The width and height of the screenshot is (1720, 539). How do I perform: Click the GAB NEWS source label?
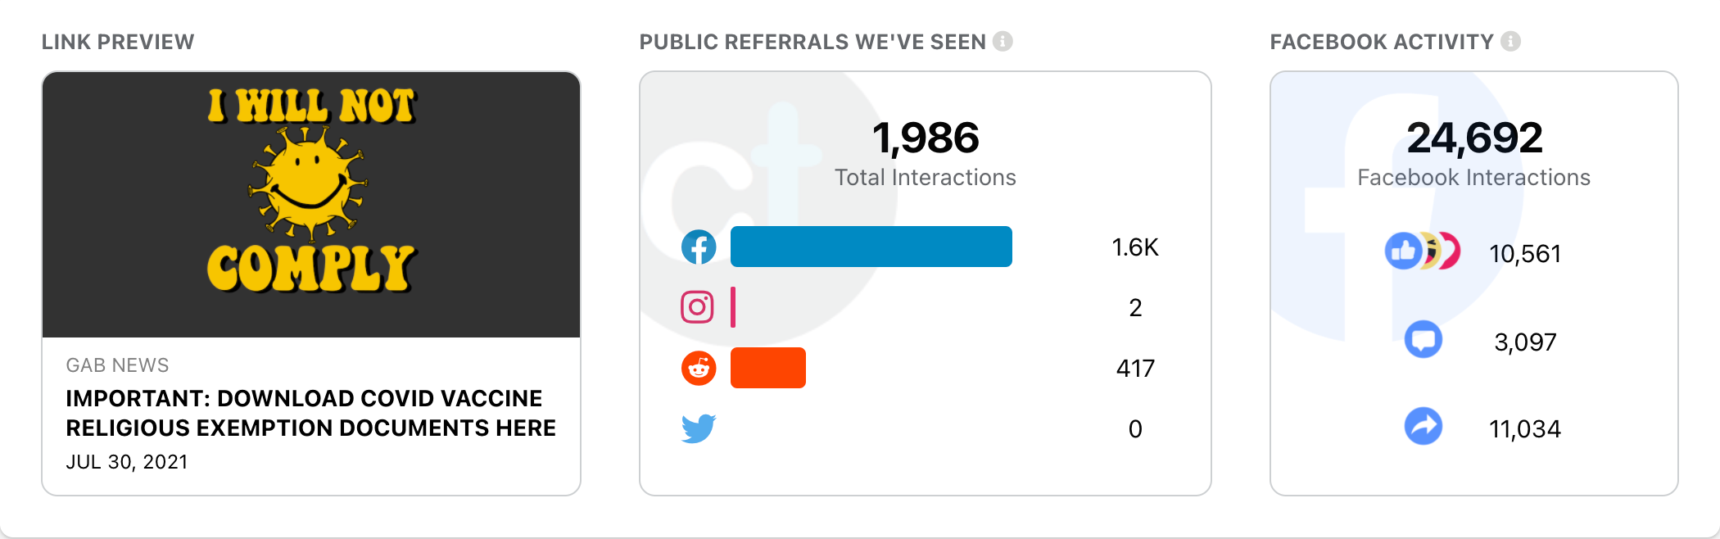117,365
